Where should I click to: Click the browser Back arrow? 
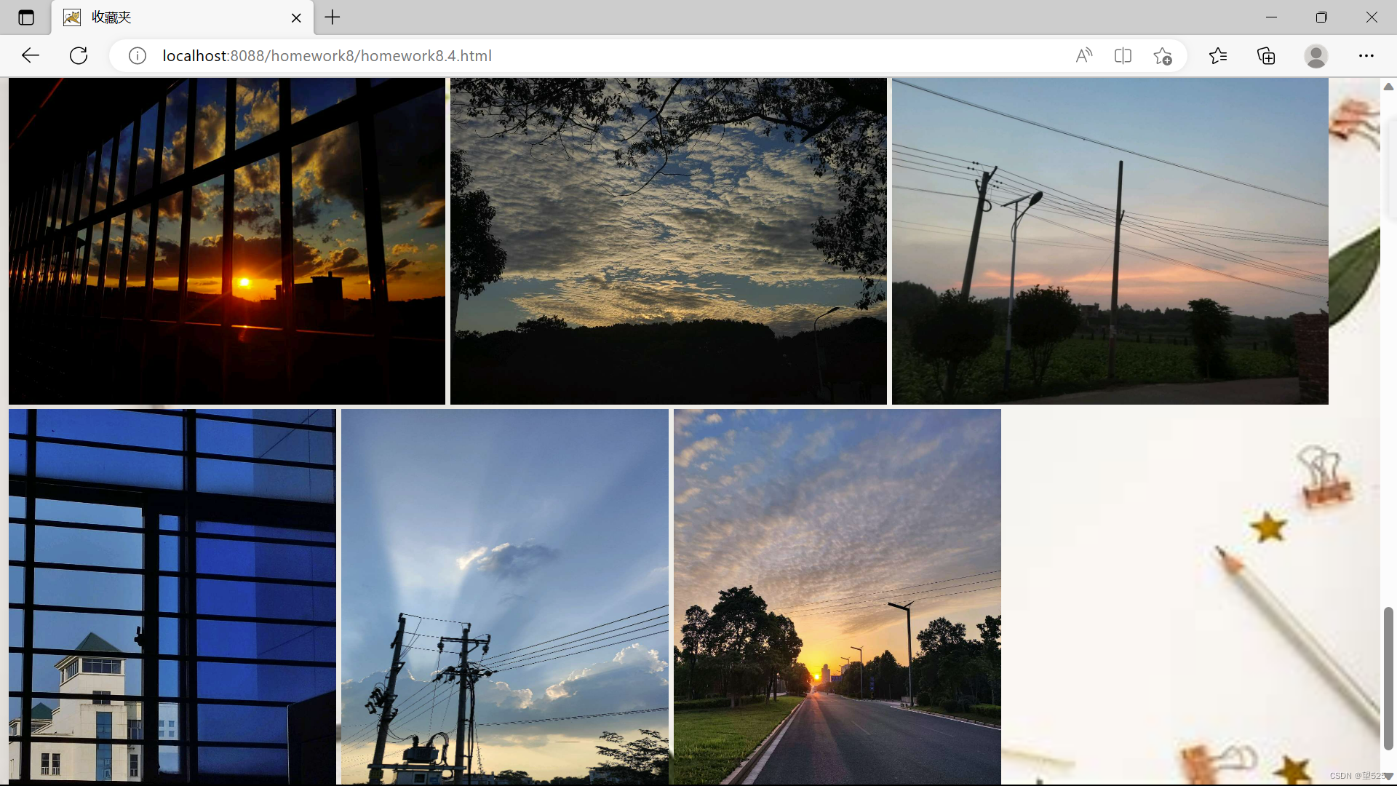tap(31, 55)
